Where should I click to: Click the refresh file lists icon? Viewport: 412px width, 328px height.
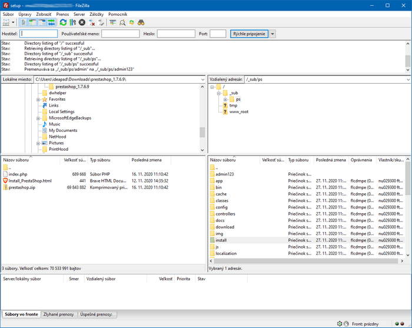click(x=63, y=22)
